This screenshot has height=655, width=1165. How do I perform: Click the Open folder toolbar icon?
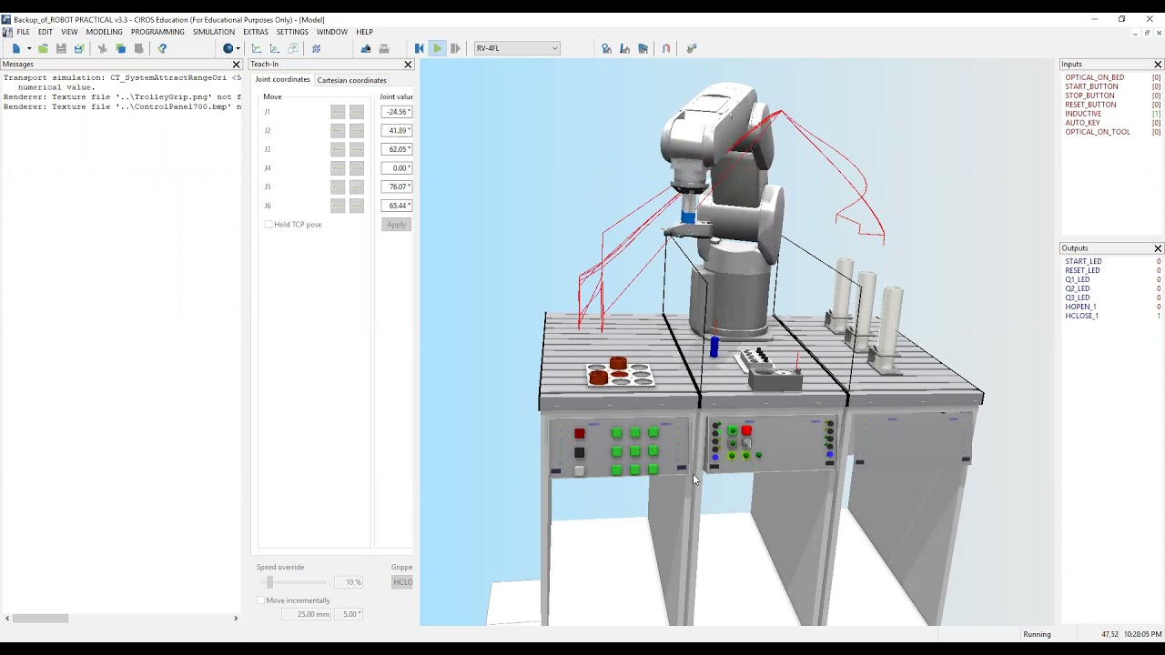[x=43, y=48]
